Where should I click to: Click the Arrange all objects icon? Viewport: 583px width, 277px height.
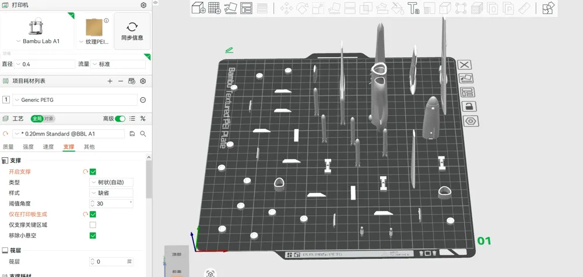[247, 8]
